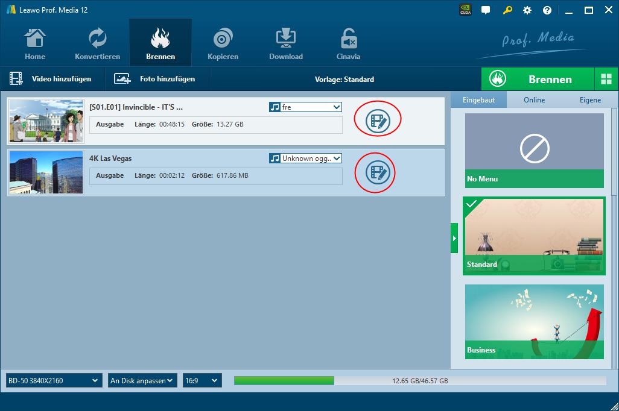Edit the 4K Las Vegas video

378,172
